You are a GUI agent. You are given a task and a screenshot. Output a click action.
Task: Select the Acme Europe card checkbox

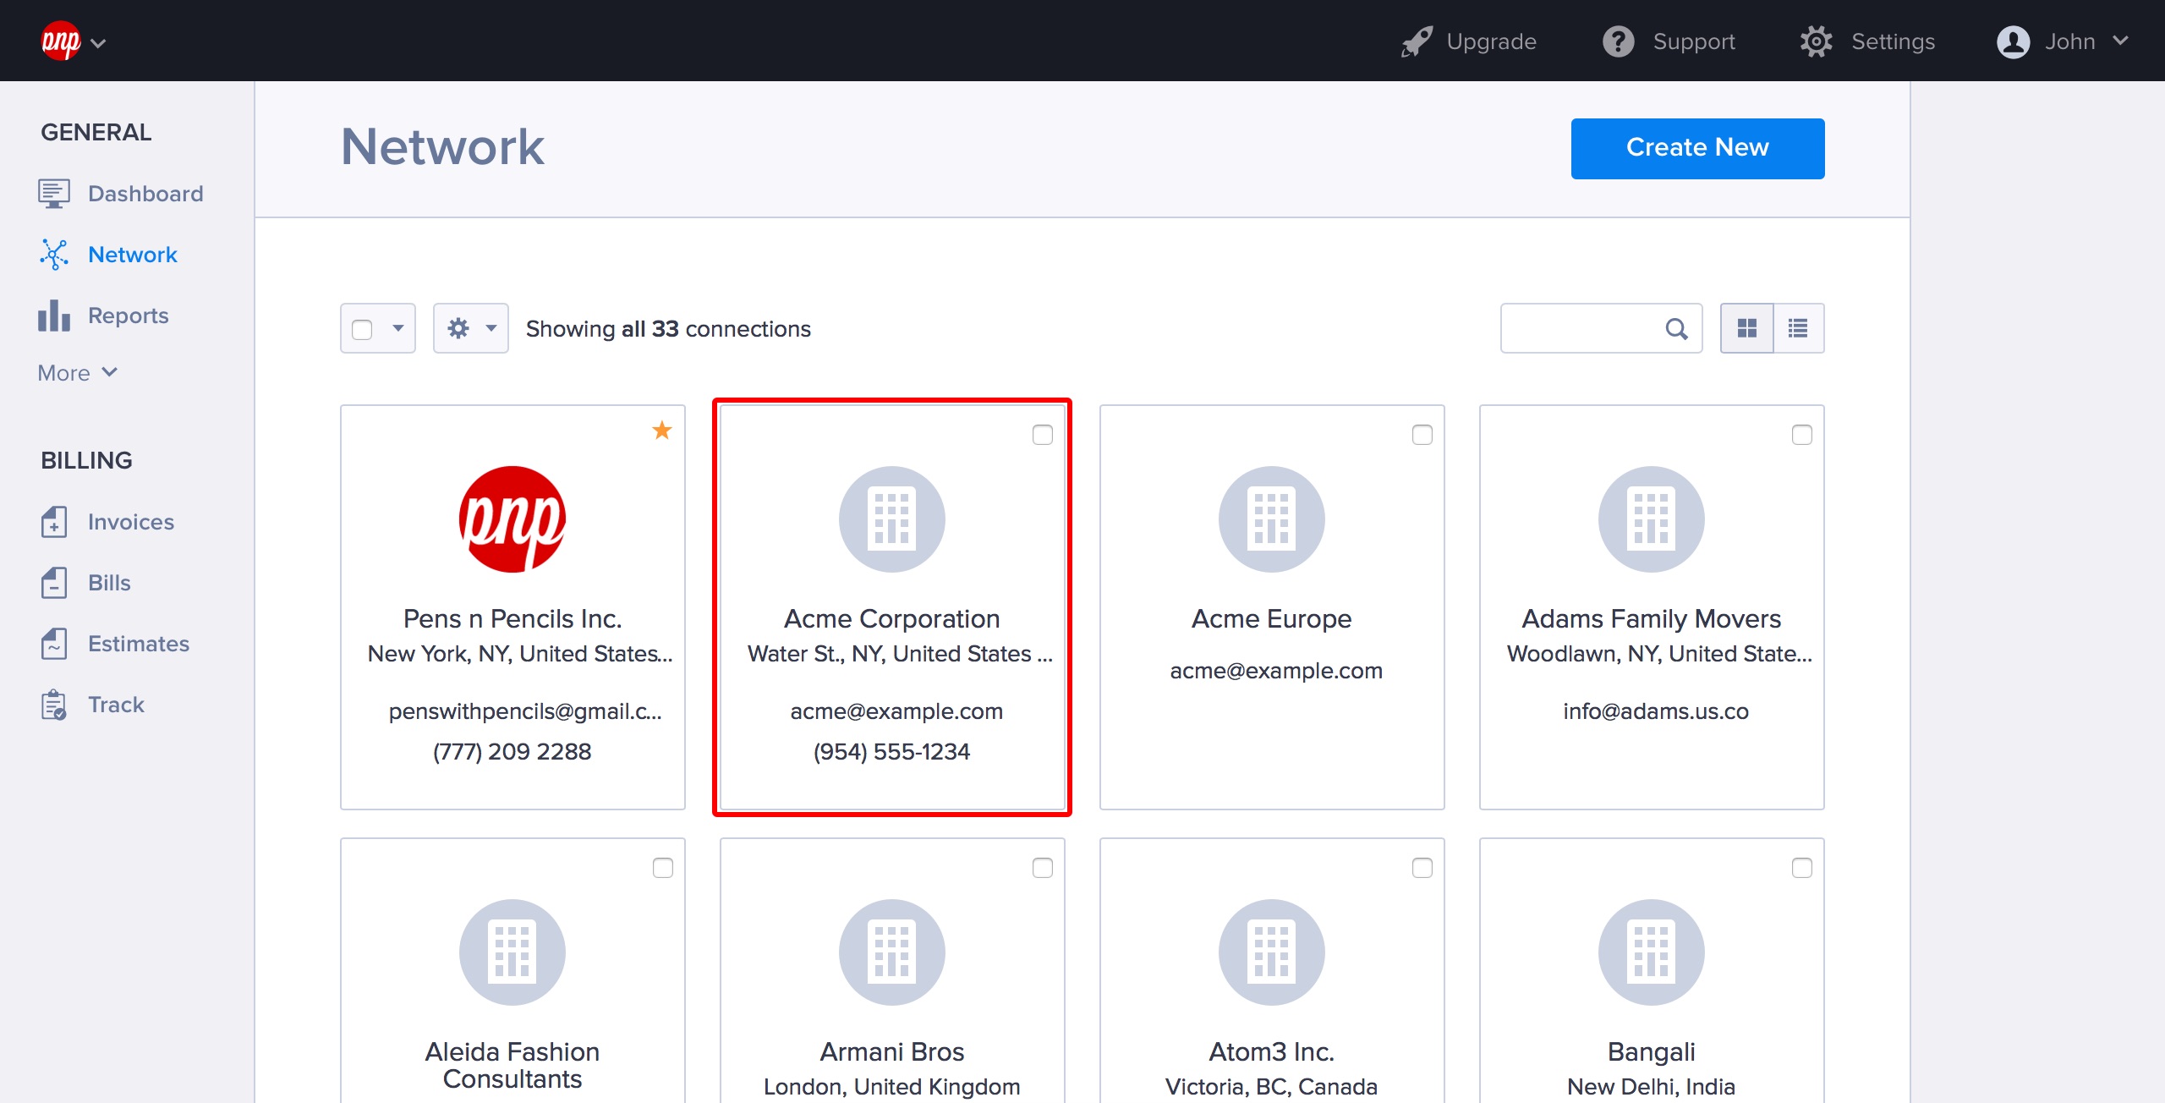pos(1422,435)
